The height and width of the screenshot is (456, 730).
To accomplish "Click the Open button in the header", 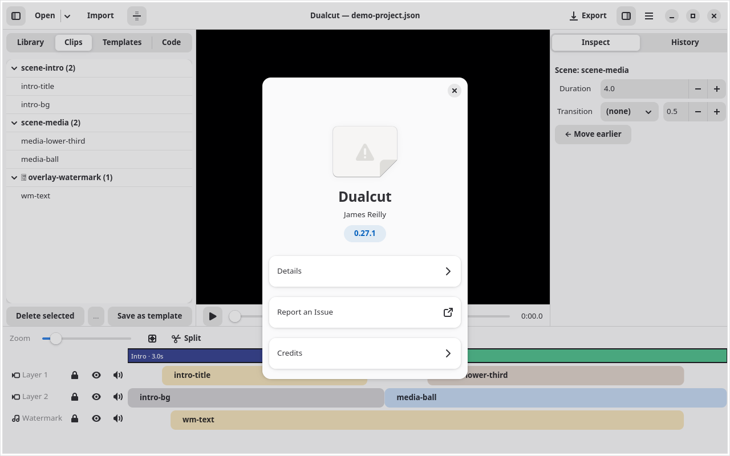I will [44, 16].
